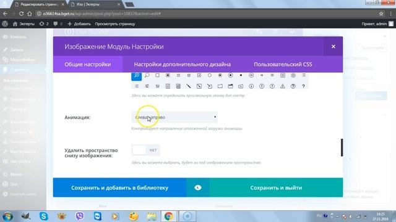Go to Chrome home page
This screenshot has width=396, height=222.
click(x=30, y=14)
